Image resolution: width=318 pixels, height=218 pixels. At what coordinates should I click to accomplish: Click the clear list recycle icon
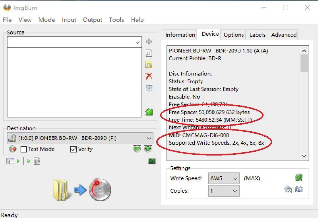point(149,88)
